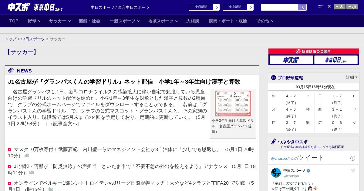This screenshot has width=364, height=191.
Task: Increase text size with ＋大 button
Action: pyautogui.click(x=340, y=7)
